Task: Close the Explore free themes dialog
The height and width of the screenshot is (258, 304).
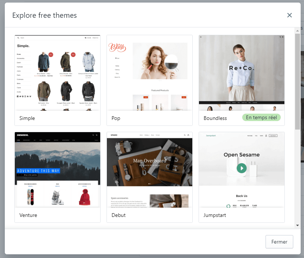Action: [290, 15]
